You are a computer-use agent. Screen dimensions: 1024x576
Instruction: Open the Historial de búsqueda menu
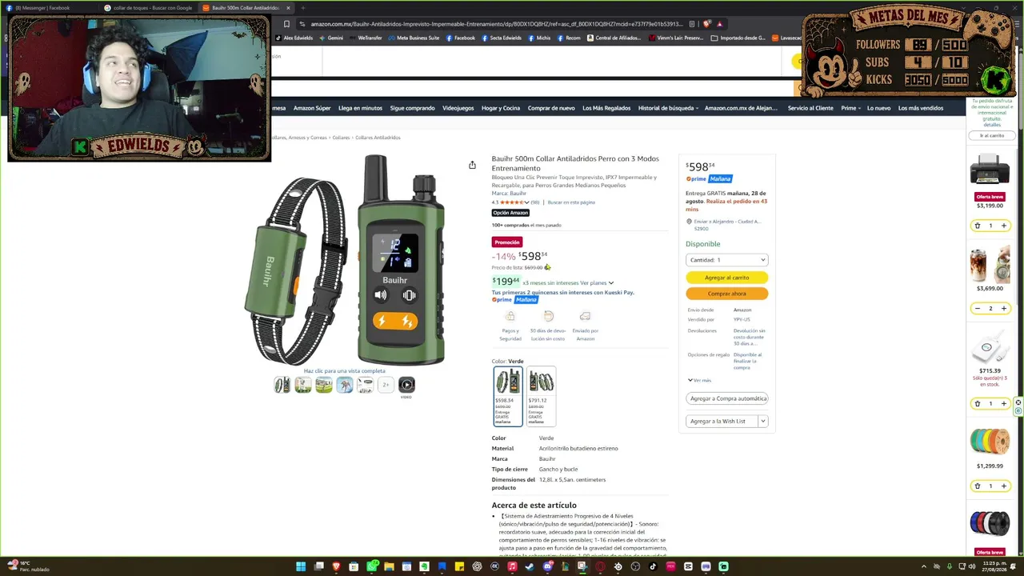(668, 108)
